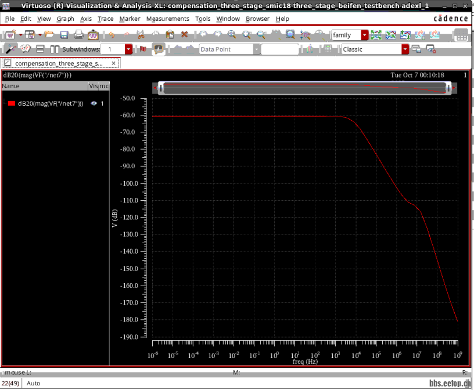Open the calculator icon in second toolbar
Viewport: 474px width, 390px height.
(328, 49)
